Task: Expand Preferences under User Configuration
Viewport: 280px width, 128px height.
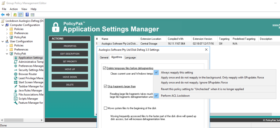Action: coord(7,50)
